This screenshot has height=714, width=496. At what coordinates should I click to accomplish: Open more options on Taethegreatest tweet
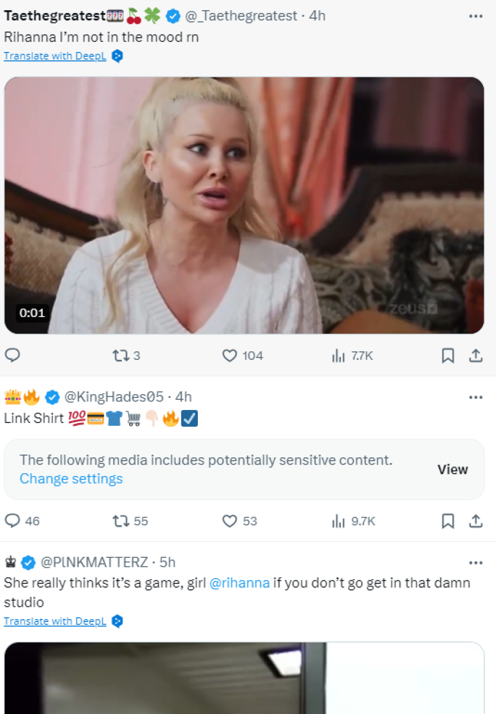[476, 16]
